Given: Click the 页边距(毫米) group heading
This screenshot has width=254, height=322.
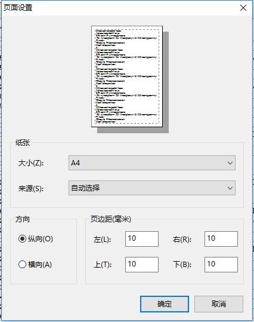Looking at the screenshot, I should [111, 219].
